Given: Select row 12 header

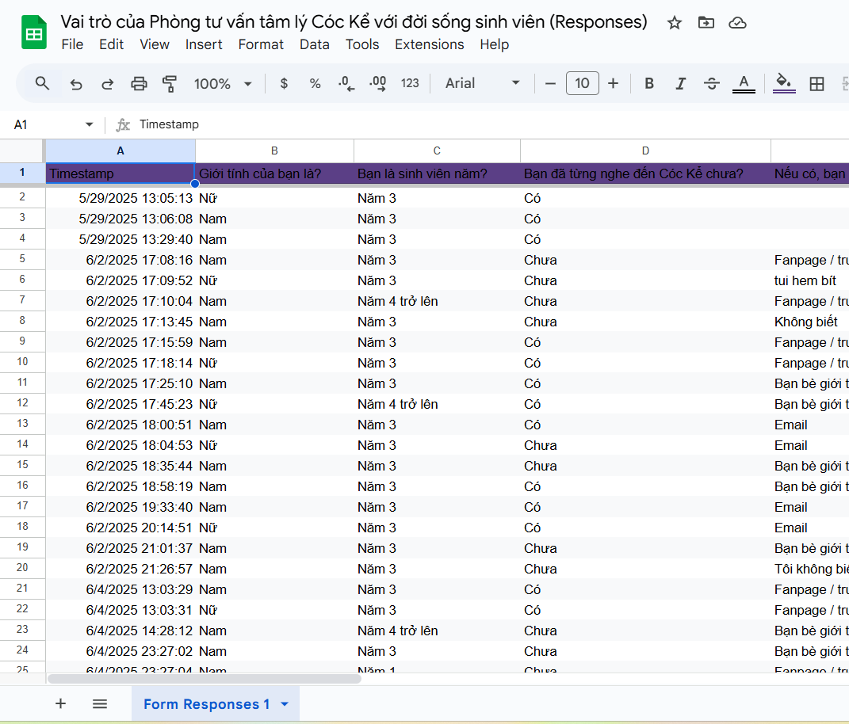Looking at the screenshot, I should (x=22, y=403).
